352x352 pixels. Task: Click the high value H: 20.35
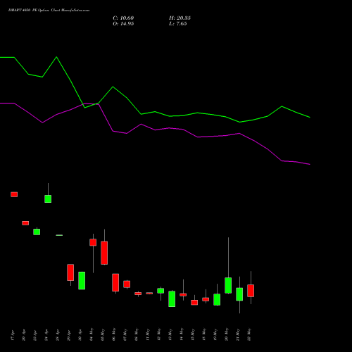point(180,18)
